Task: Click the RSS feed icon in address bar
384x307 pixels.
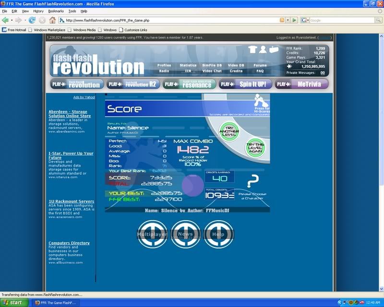Action: click(282, 20)
